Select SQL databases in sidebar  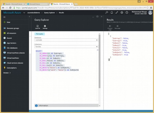pyautogui.click(x=12, y=48)
